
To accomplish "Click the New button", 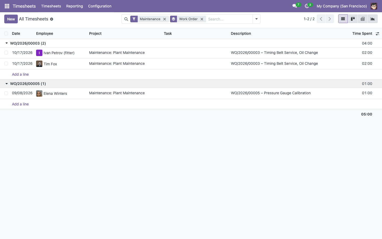I will 11,19.
